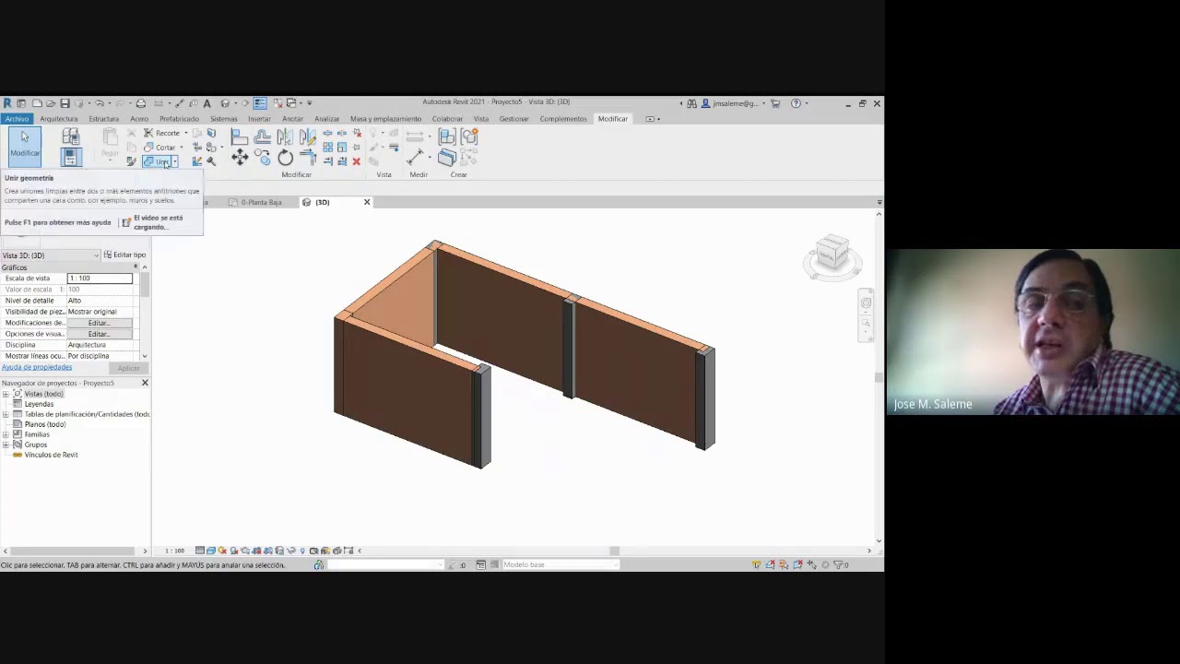This screenshot has height=664, width=1180.
Task: Click Editar button for Modificaciones de visibilidad
Action: pos(100,323)
